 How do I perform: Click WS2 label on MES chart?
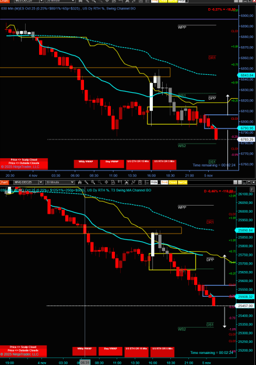point(182,146)
